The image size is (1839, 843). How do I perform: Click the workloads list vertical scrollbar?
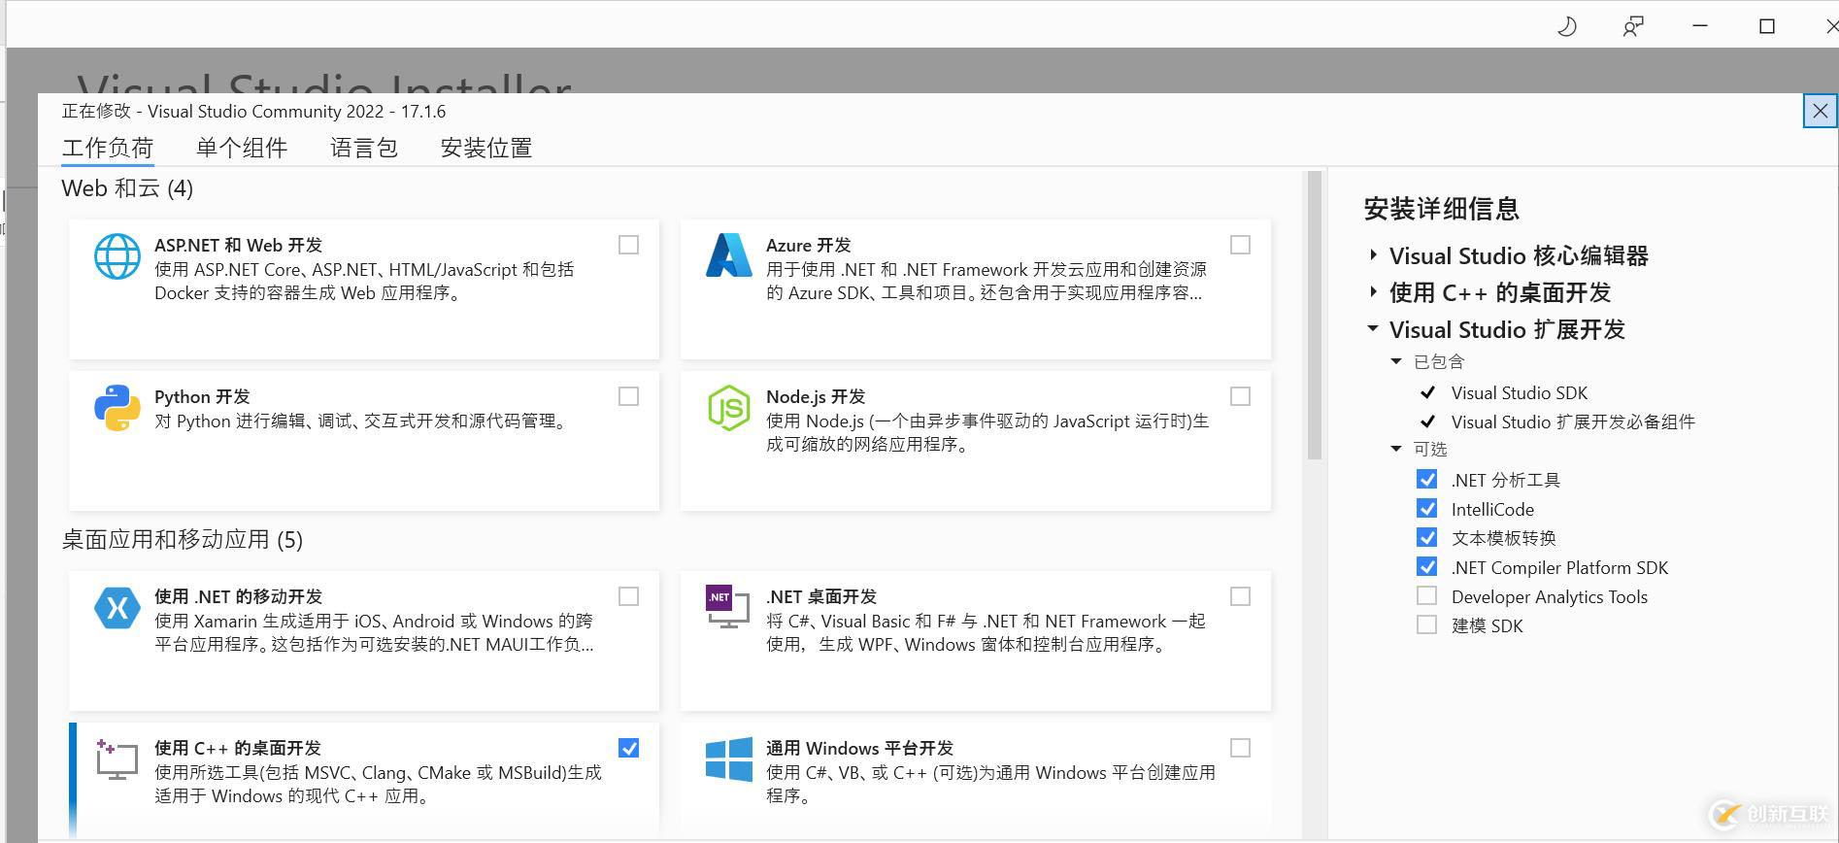tap(1315, 315)
